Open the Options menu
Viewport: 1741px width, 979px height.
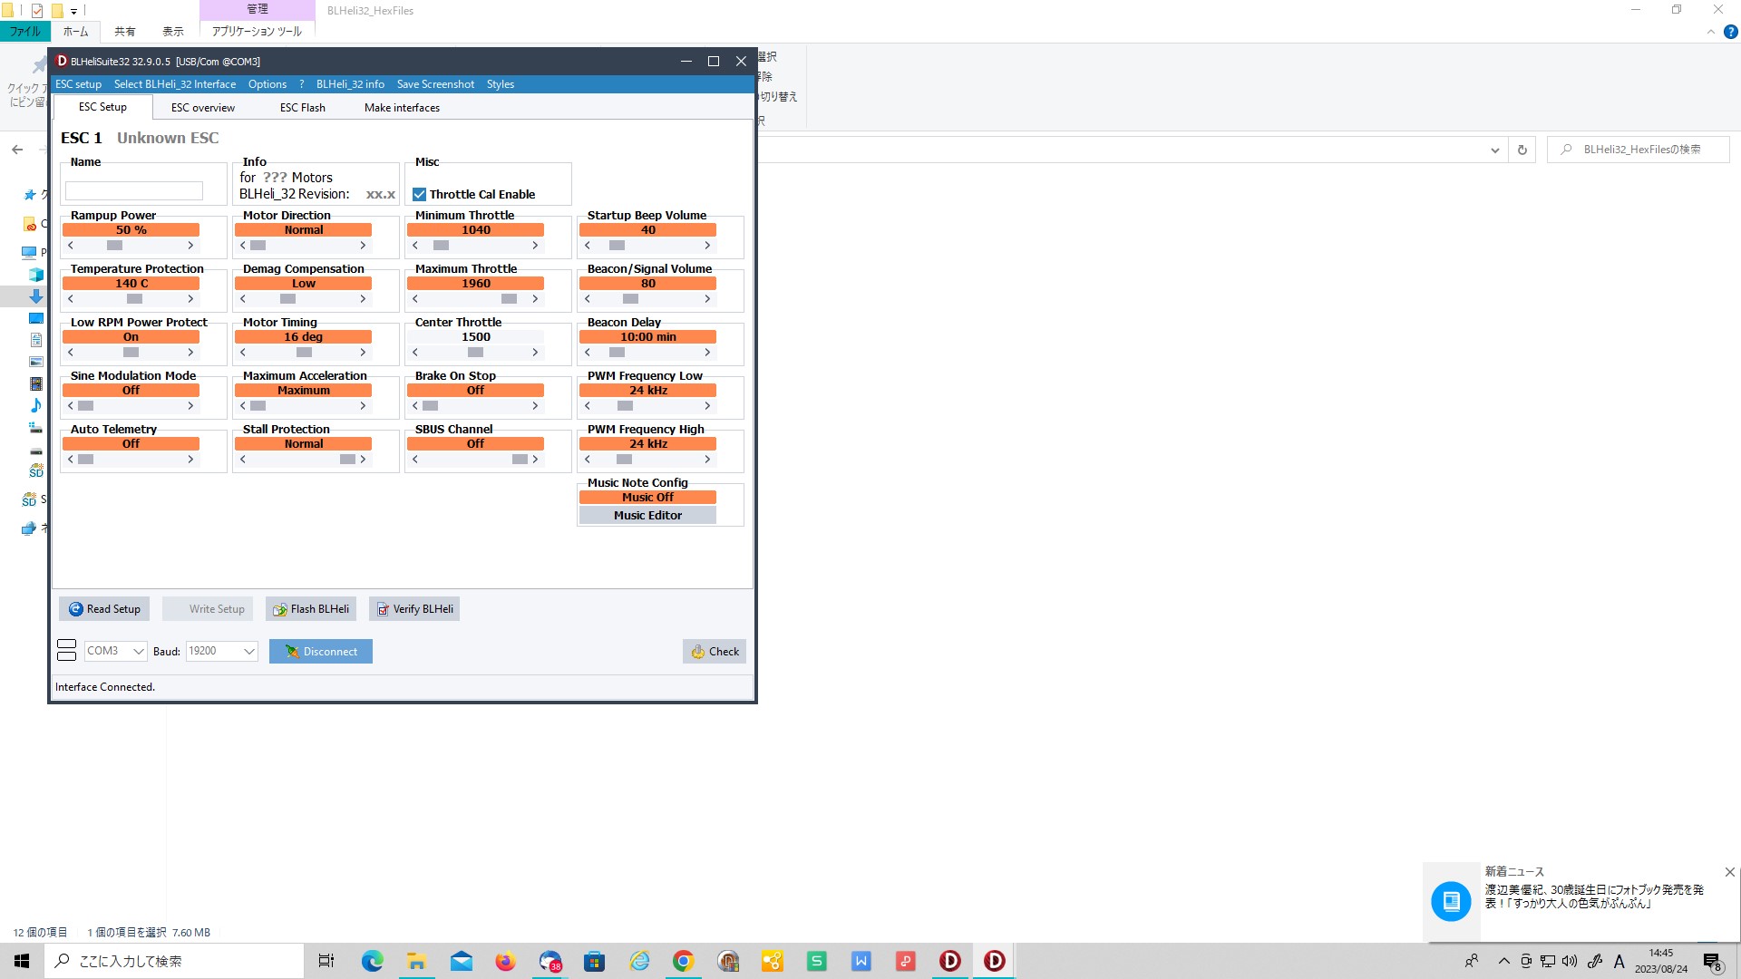(x=267, y=84)
